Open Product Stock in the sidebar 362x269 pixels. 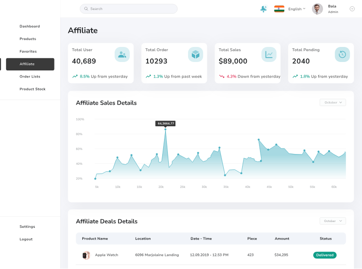click(32, 89)
